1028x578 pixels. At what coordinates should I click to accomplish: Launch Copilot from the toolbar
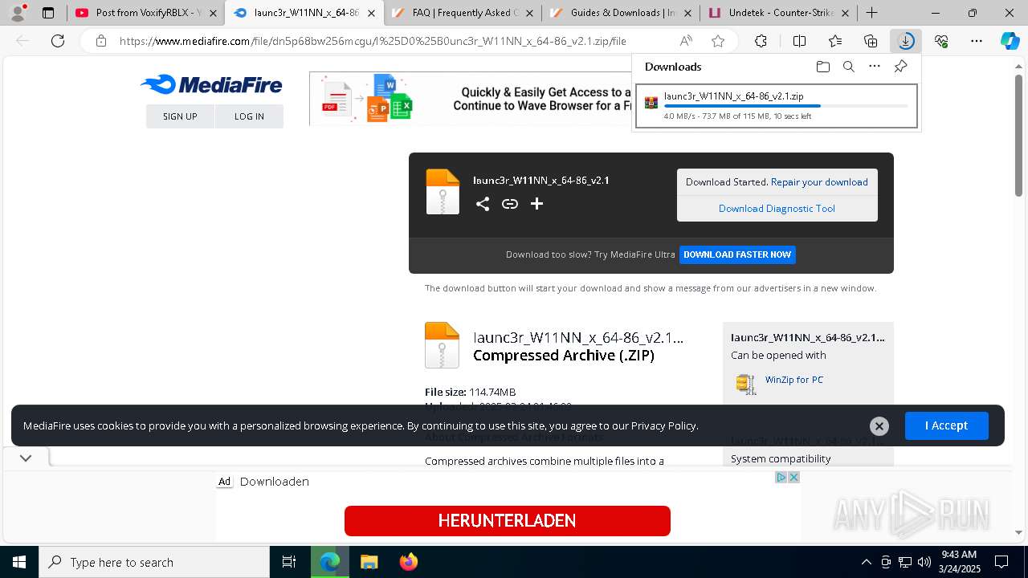pyautogui.click(x=1010, y=41)
